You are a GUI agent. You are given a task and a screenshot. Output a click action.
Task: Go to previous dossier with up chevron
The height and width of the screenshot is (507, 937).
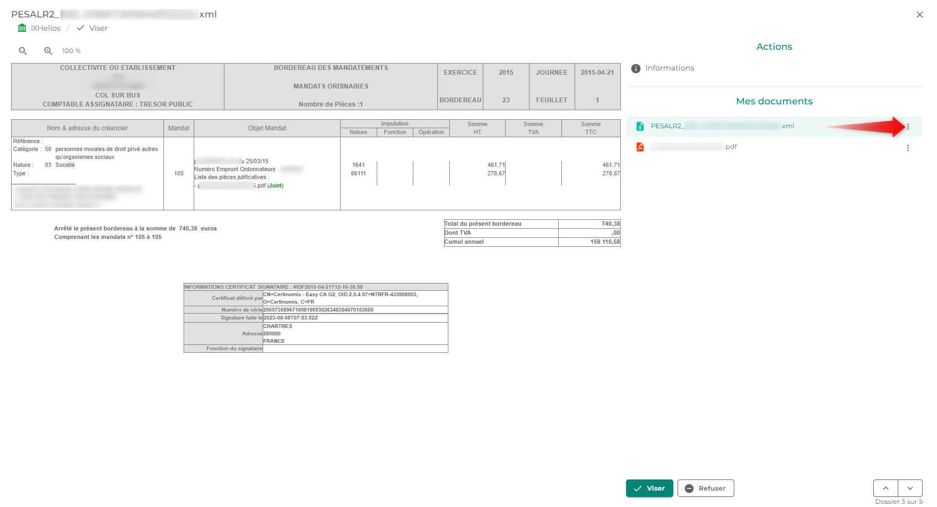(x=886, y=488)
